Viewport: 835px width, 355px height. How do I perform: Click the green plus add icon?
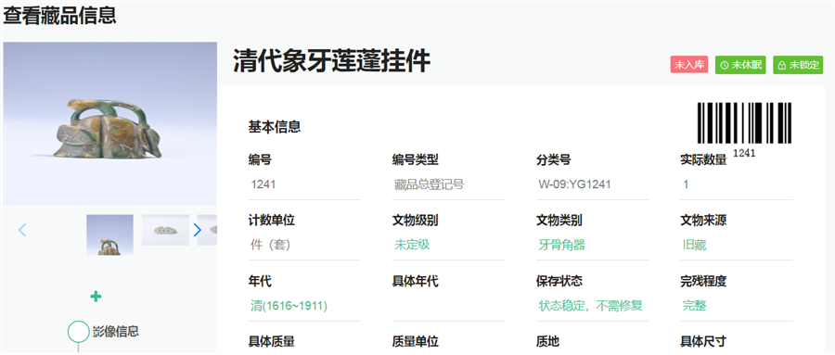pyautogui.click(x=96, y=297)
